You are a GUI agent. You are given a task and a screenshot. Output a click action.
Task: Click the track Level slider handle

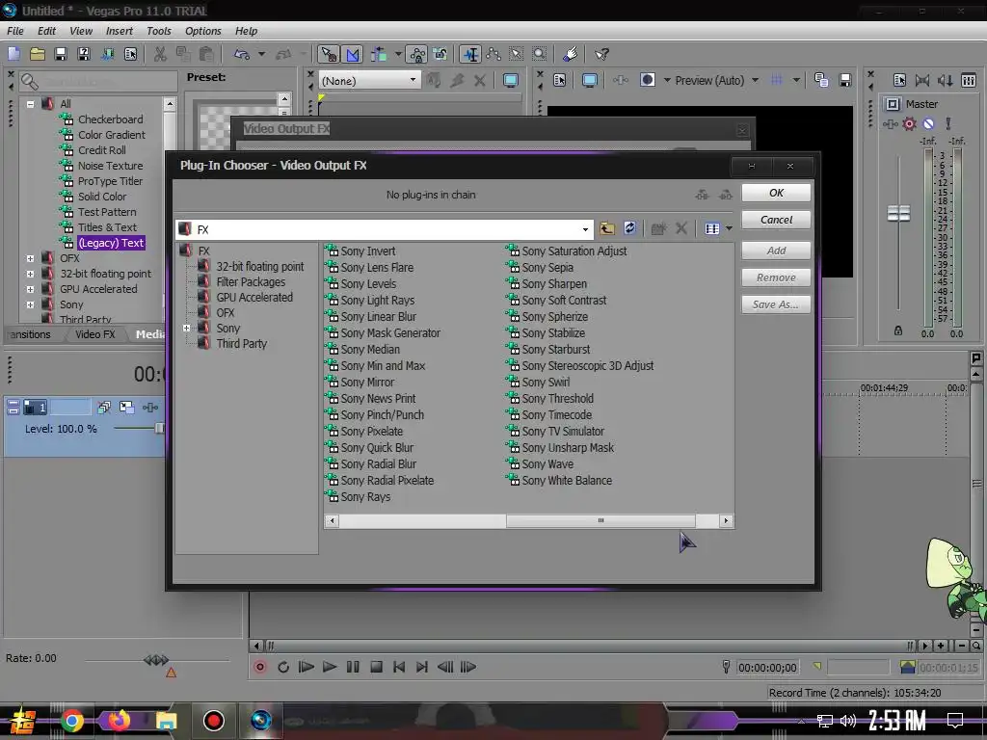(x=159, y=428)
